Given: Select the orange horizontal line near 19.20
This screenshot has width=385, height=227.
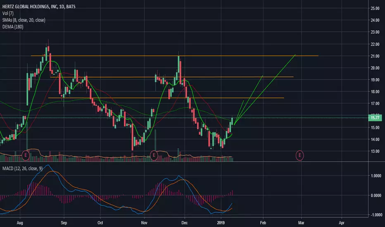Looking at the screenshot, I should pyautogui.click(x=171, y=77).
